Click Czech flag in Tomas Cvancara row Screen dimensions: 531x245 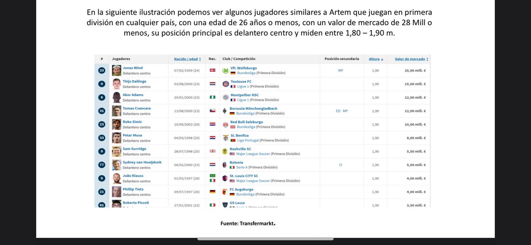point(212,111)
